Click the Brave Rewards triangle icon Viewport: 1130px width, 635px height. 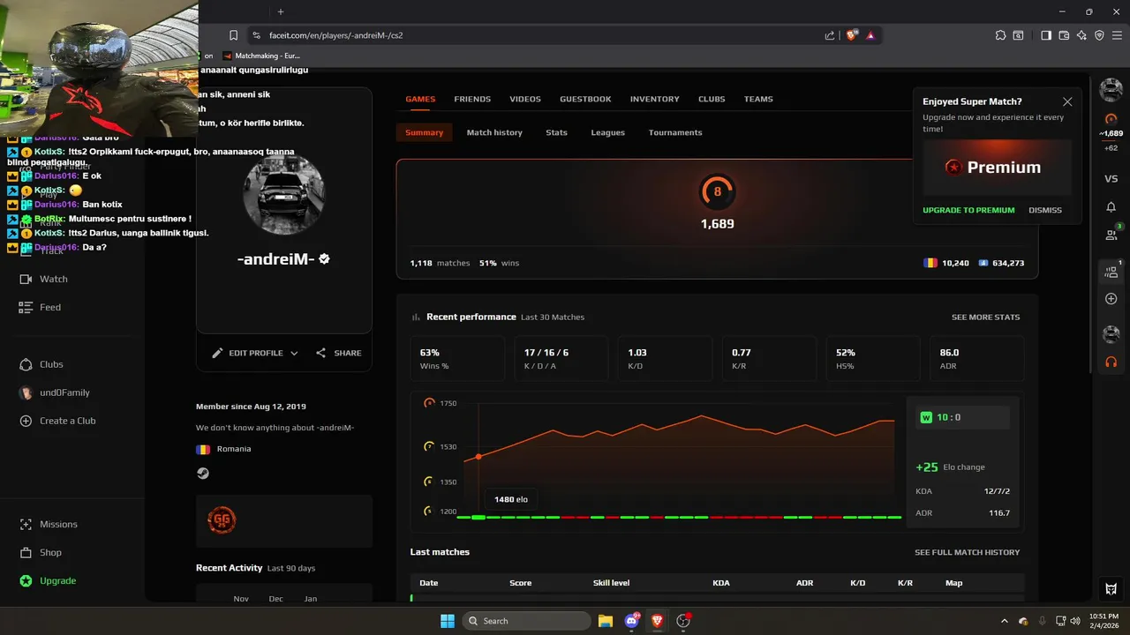[x=870, y=35]
